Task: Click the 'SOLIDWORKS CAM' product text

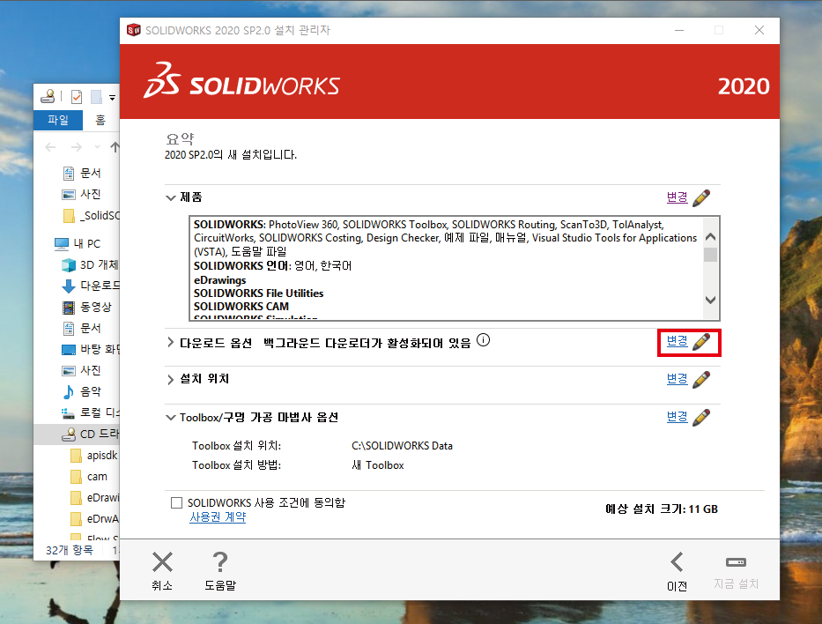Action: [241, 306]
